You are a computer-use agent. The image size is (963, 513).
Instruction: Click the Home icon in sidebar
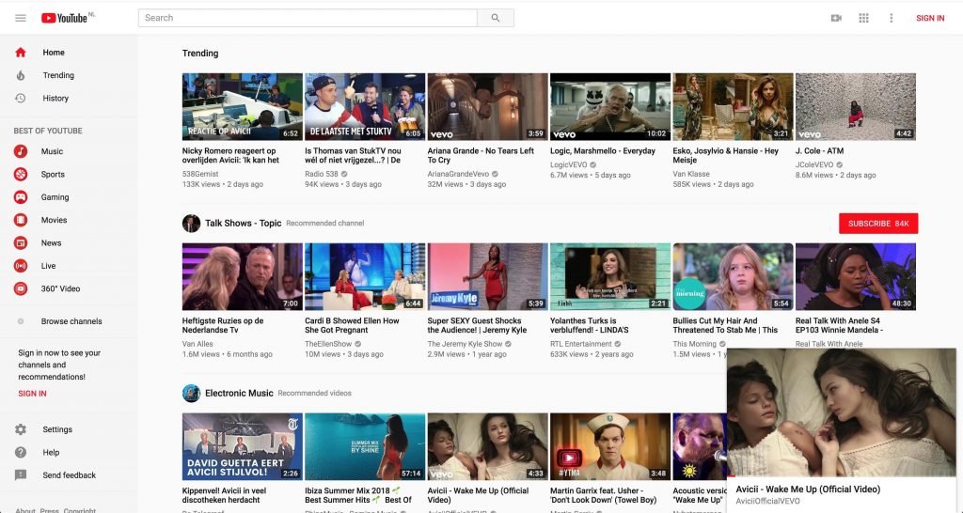tap(21, 53)
